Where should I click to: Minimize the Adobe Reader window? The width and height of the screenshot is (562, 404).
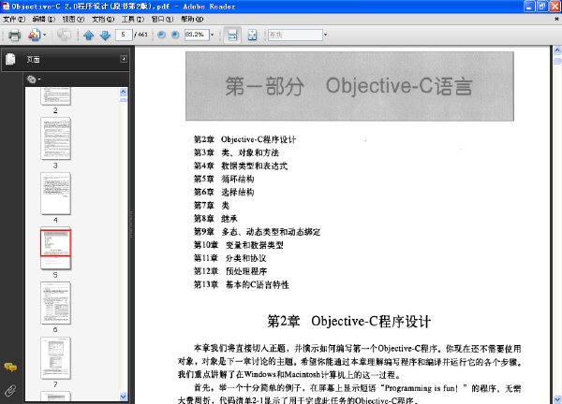[529, 7]
